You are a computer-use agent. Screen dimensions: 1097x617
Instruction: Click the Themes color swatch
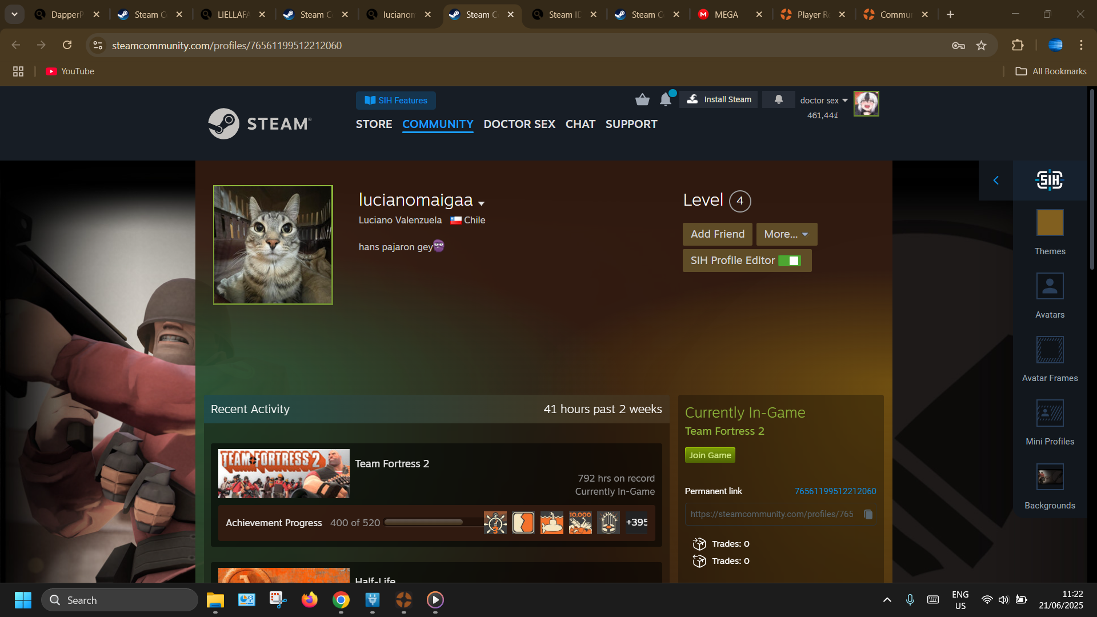click(1050, 223)
